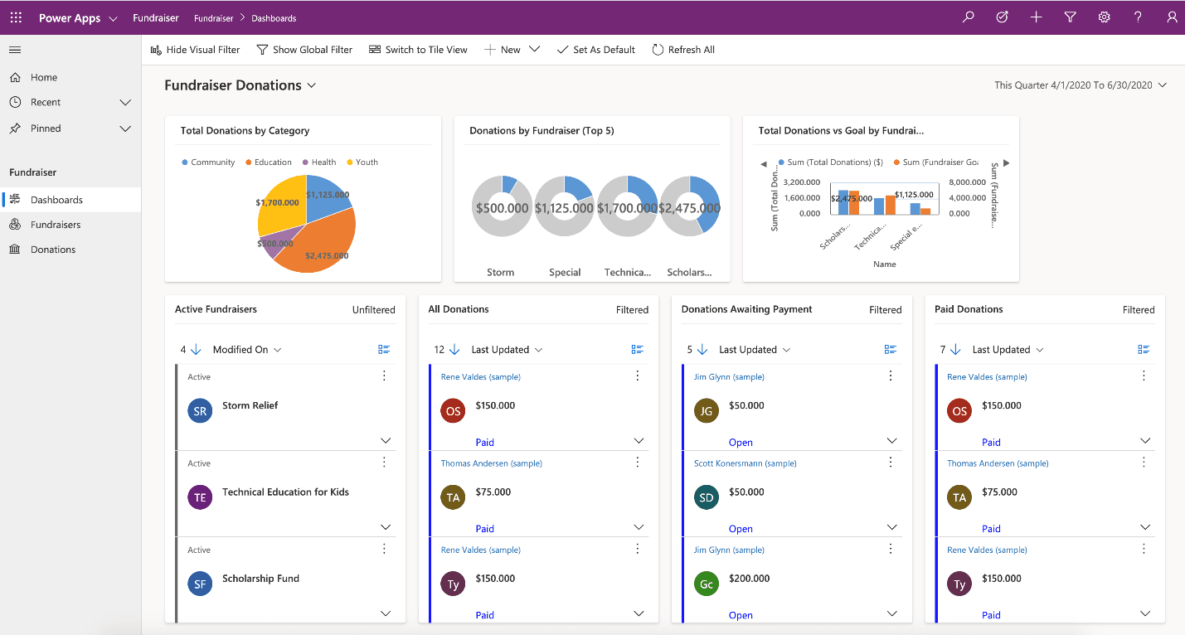The width and height of the screenshot is (1185, 635).
Task: Click the Set As Default button
Action: [595, 50]
